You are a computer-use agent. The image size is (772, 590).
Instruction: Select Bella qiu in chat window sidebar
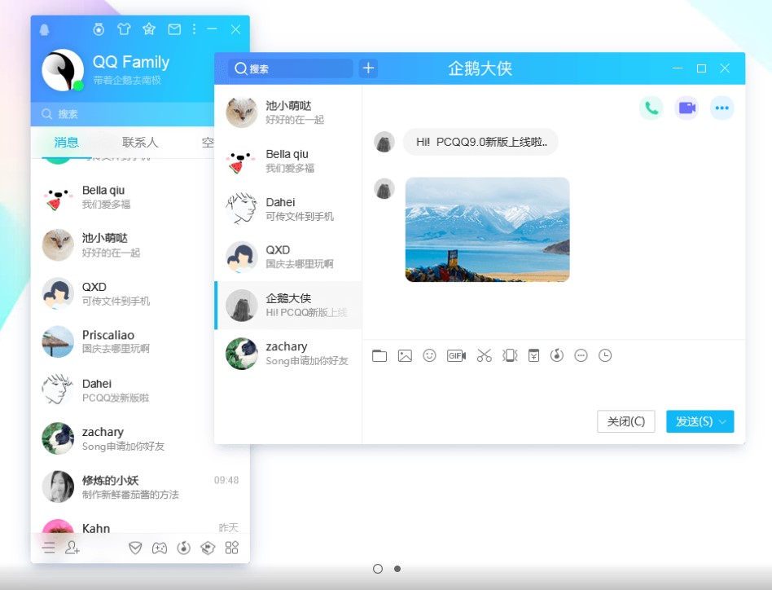(x=288, y=161)
